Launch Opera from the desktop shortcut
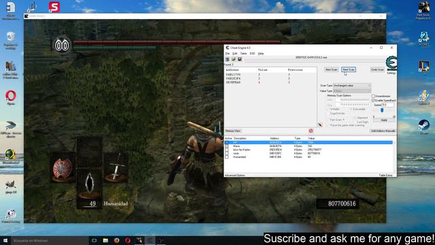The height and width of the screenshot is (245, 435). (x=11, y=98)
